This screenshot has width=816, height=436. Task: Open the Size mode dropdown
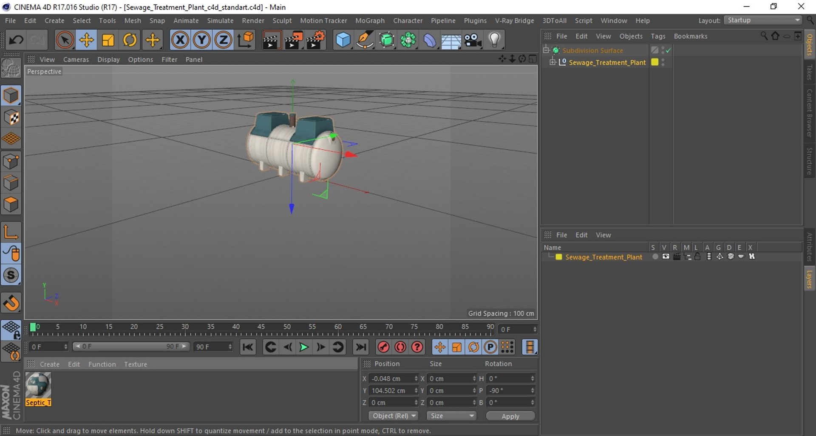(x=451, y=416)
